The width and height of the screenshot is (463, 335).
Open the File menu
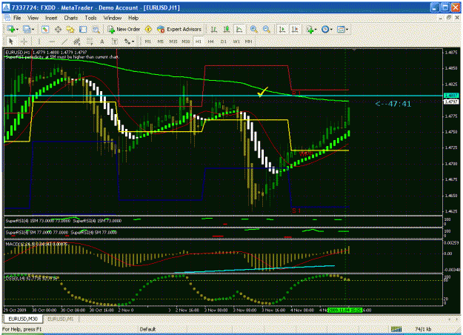(17, 18)
